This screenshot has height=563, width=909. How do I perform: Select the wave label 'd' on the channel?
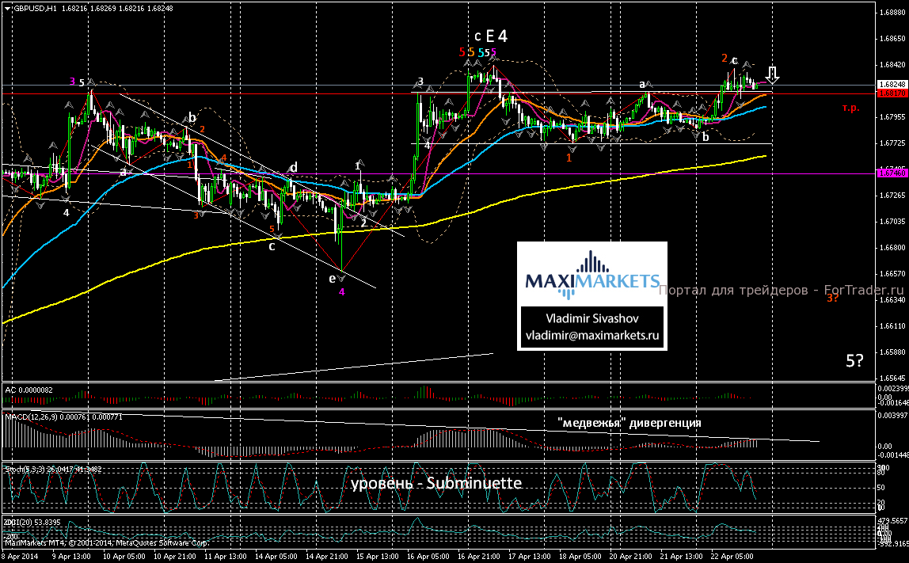click(293, 168)
